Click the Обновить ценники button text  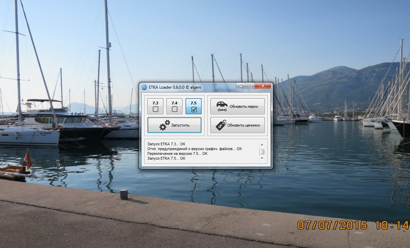[x=244, y=125]
